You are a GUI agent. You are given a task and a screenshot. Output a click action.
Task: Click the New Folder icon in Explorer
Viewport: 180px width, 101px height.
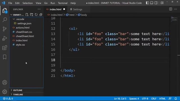pyautogui.click(x=31, y=15)
